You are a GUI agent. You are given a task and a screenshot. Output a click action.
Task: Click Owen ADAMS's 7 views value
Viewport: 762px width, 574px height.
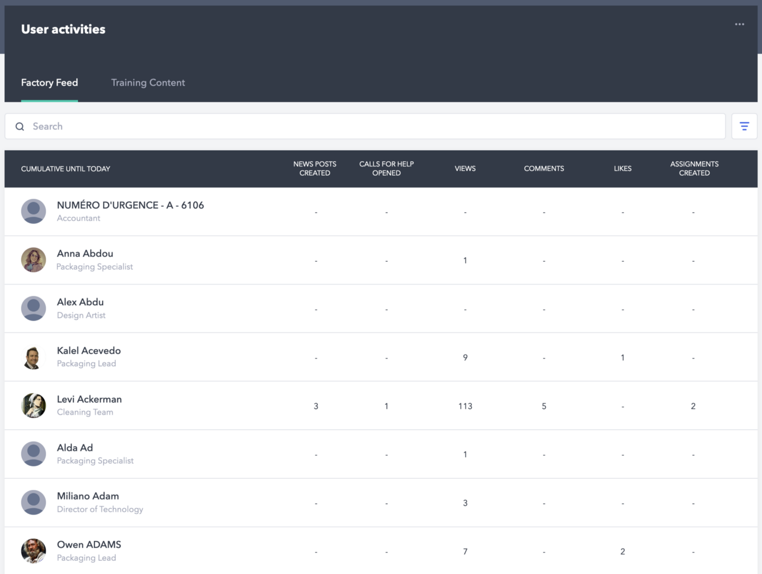coord(465,552)
